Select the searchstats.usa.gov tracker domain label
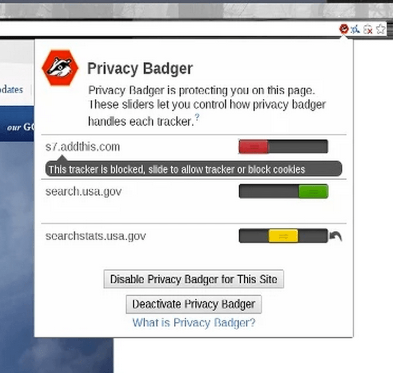Image resolution: width=393 pixels, height=373 pixels. pos(95,236)
